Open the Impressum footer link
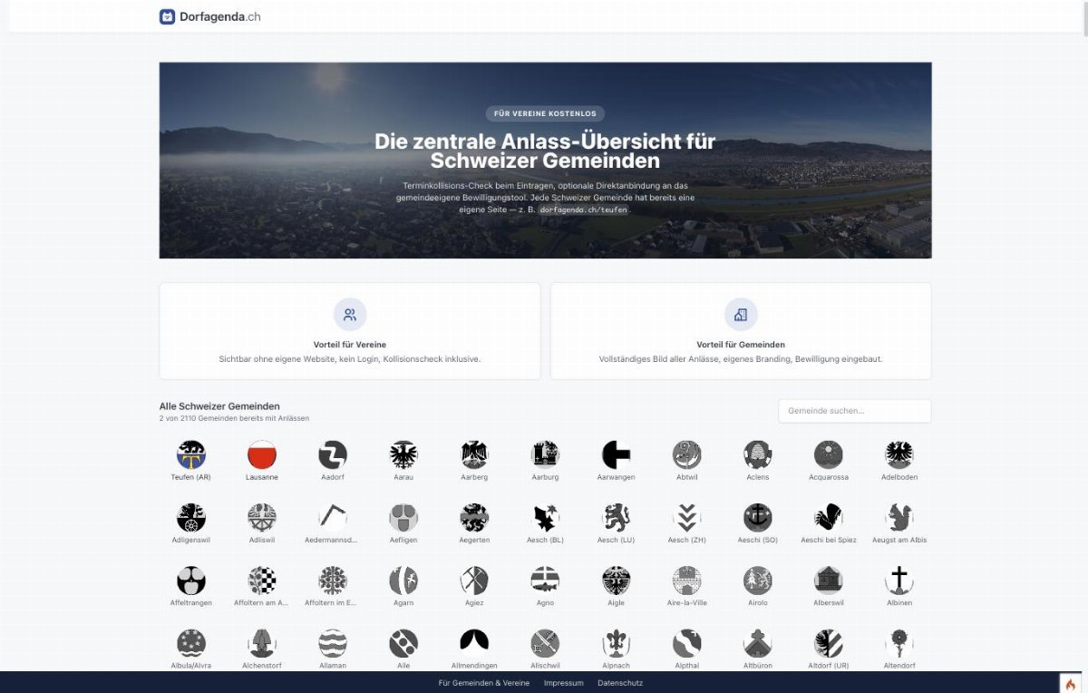The width and height of the screenshot is (1088, 693). (x=564, y=683)
